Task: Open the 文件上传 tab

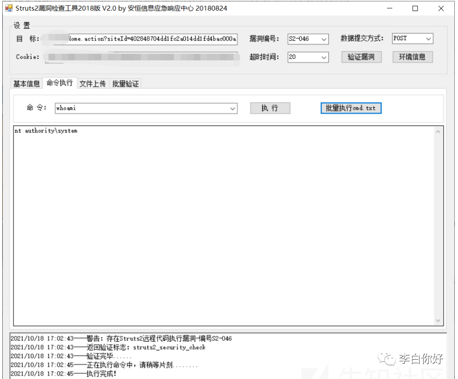Action: (x=92, y=84)
